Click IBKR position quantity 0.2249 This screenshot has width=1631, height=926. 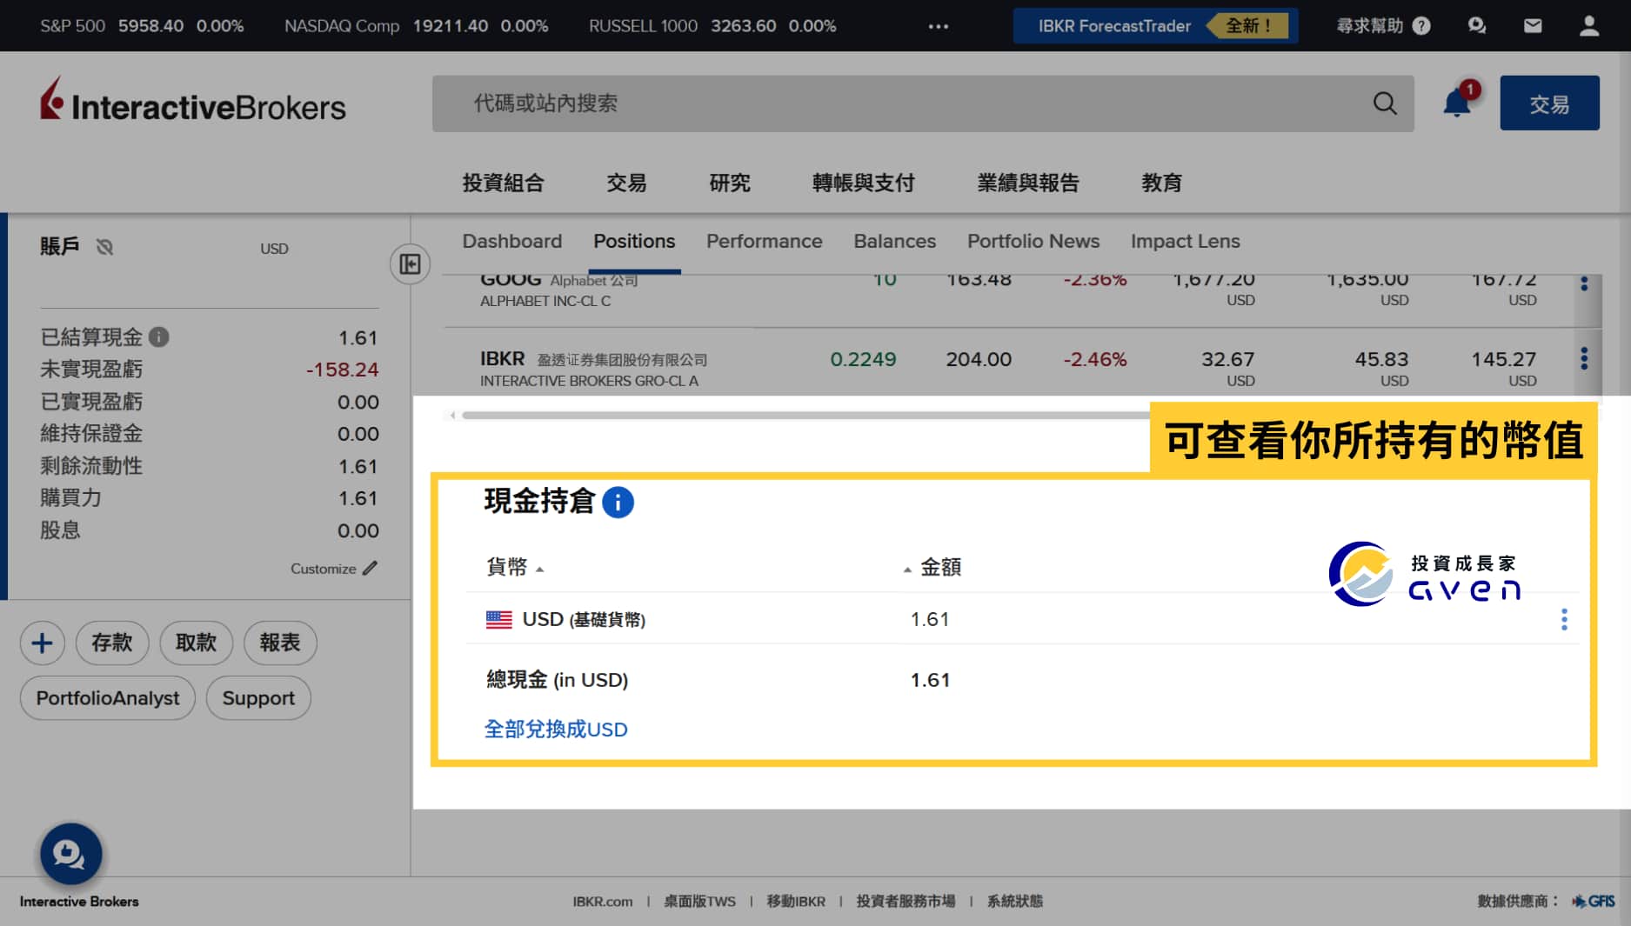(x=863, y=359)
